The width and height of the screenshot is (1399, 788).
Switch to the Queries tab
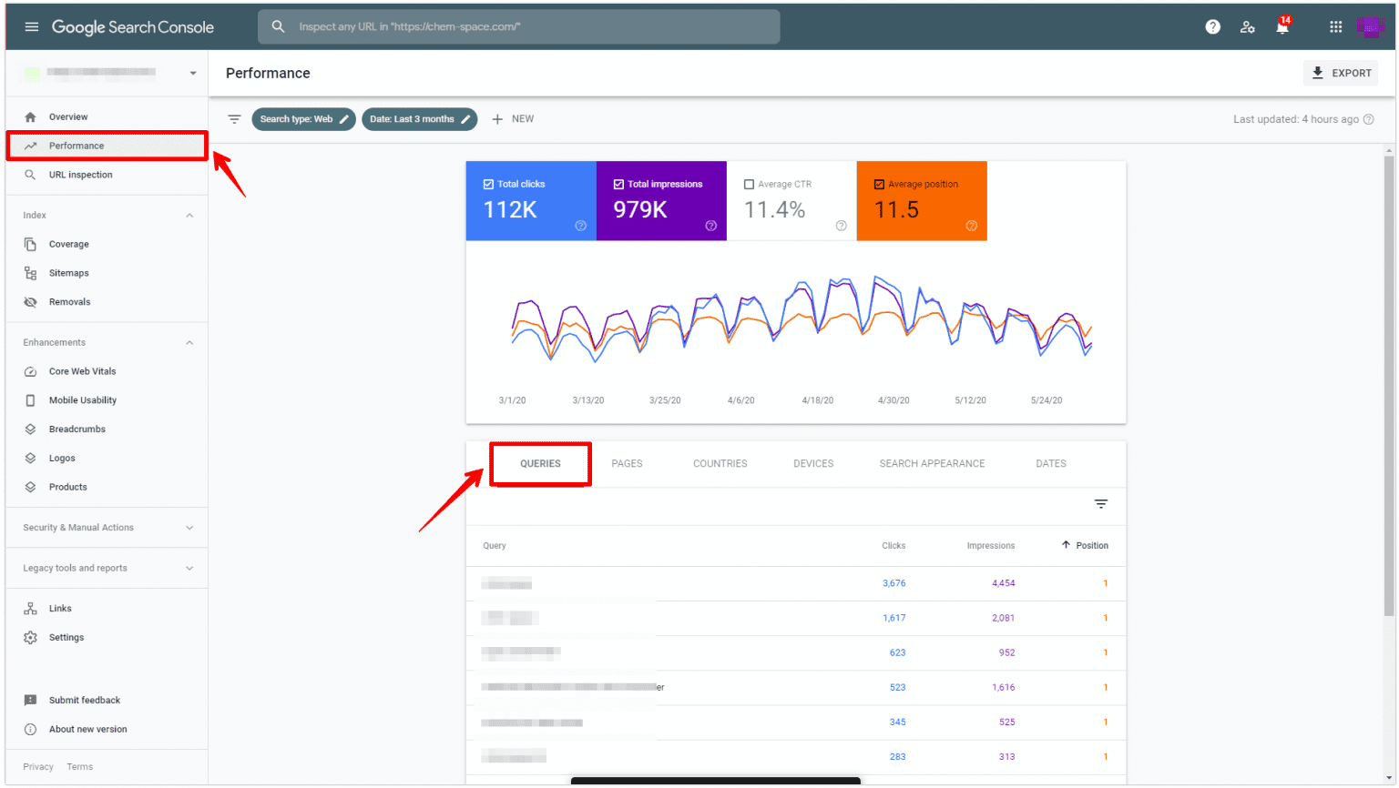tap(540, 464)
